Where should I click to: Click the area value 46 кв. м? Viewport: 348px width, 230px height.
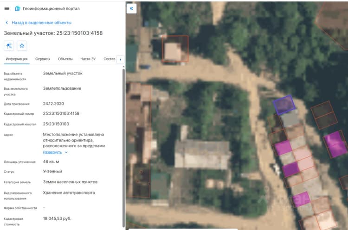(x=51, y=162)
